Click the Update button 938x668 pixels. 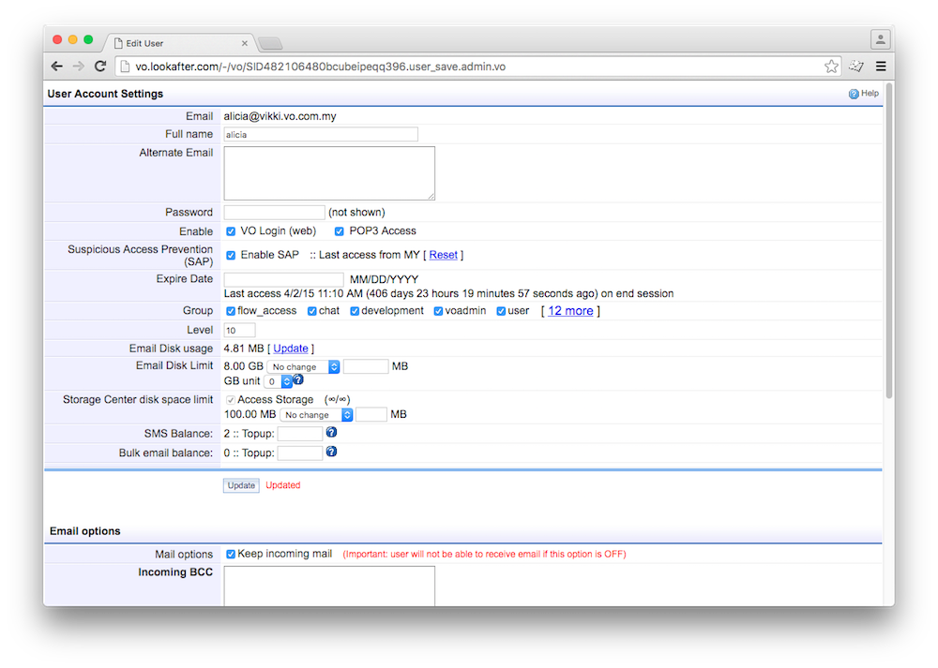[241, 485]
